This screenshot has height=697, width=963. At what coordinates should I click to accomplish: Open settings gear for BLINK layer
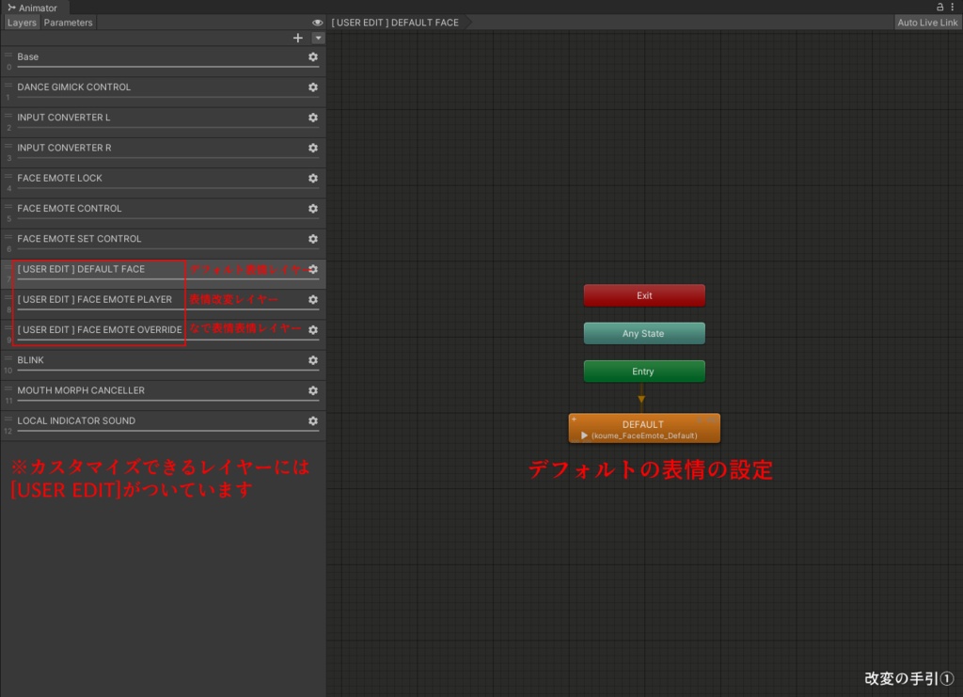312,360
